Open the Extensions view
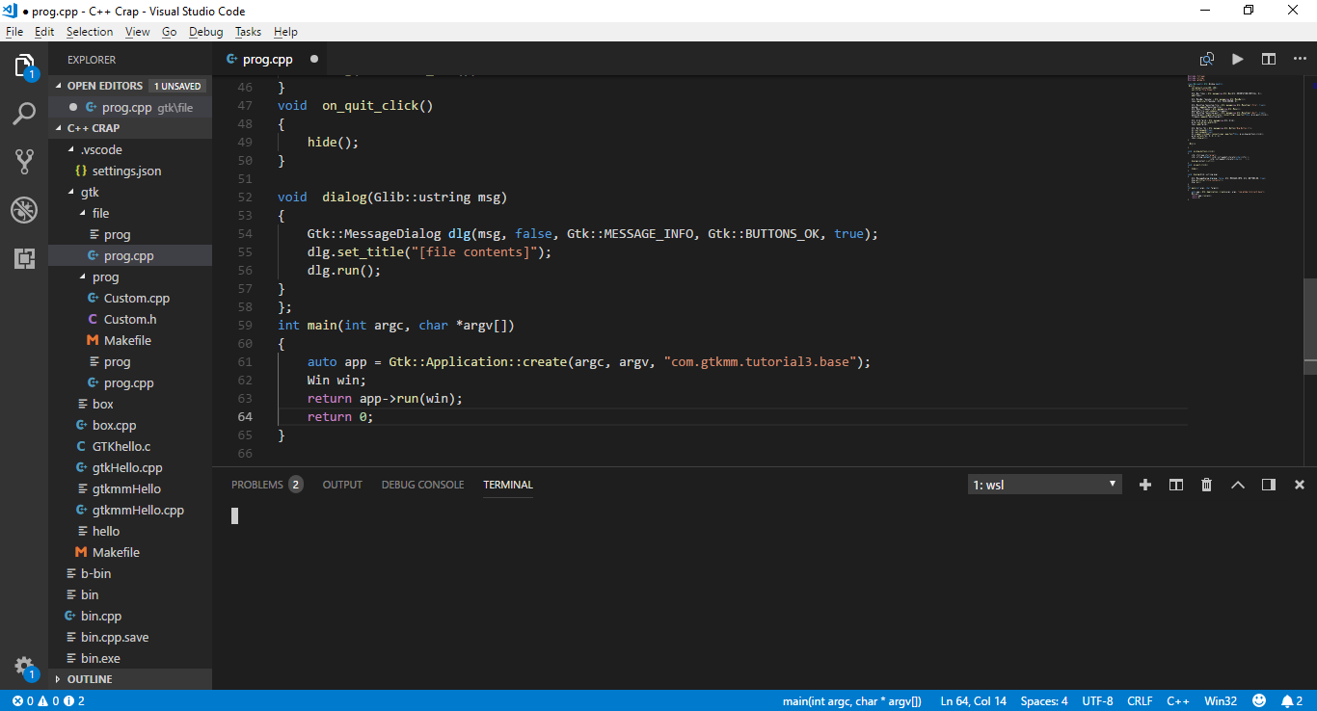Viewport: 1317px width, 711px height. (x=23, y=258)
